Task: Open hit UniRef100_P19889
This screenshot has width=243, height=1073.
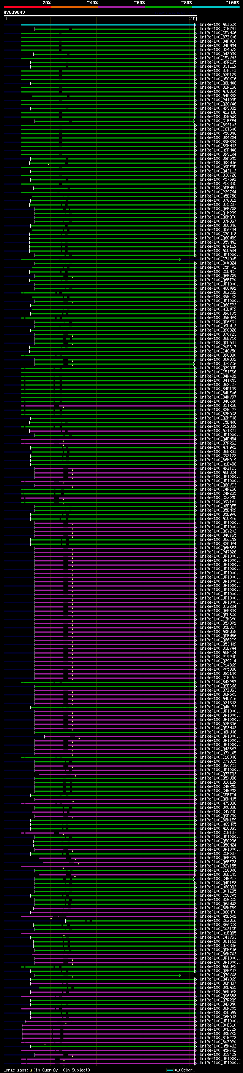Action: tap(218, 427)
